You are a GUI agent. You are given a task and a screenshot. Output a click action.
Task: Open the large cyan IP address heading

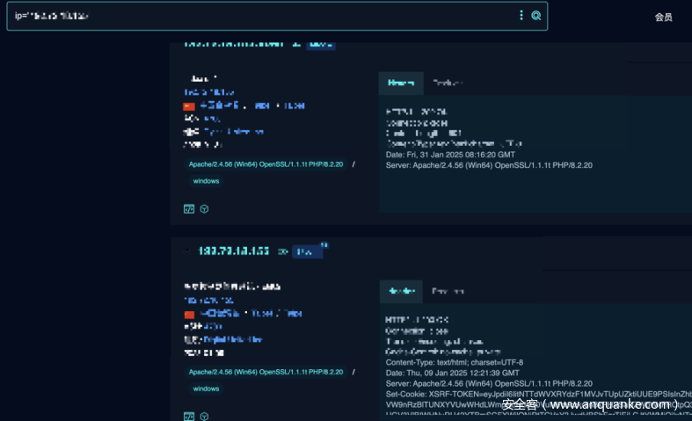pos(234,251)
